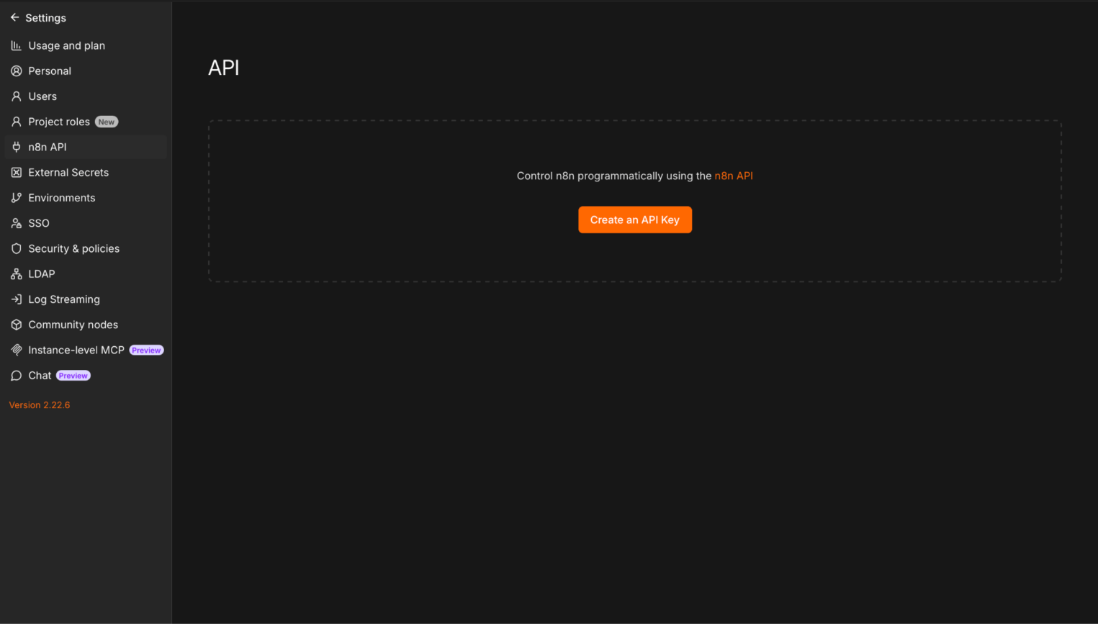Click the Users person icon
This screenshot has width=1098, height=624.
[16, 96]
